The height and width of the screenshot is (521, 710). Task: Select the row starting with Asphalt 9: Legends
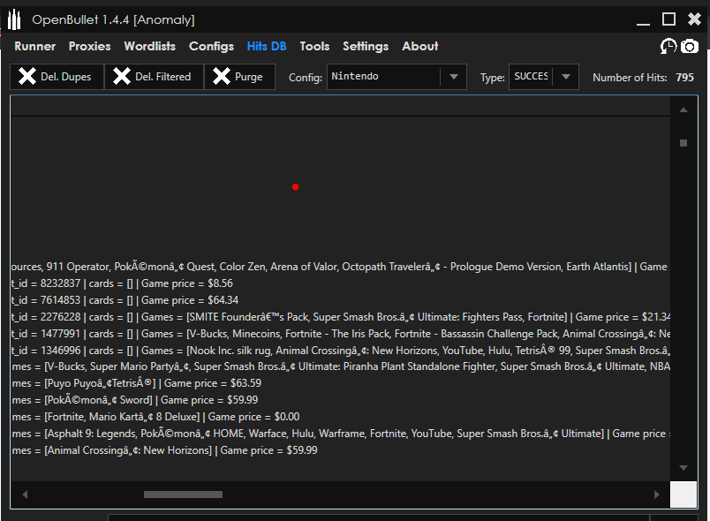click(x=341, y=434)
